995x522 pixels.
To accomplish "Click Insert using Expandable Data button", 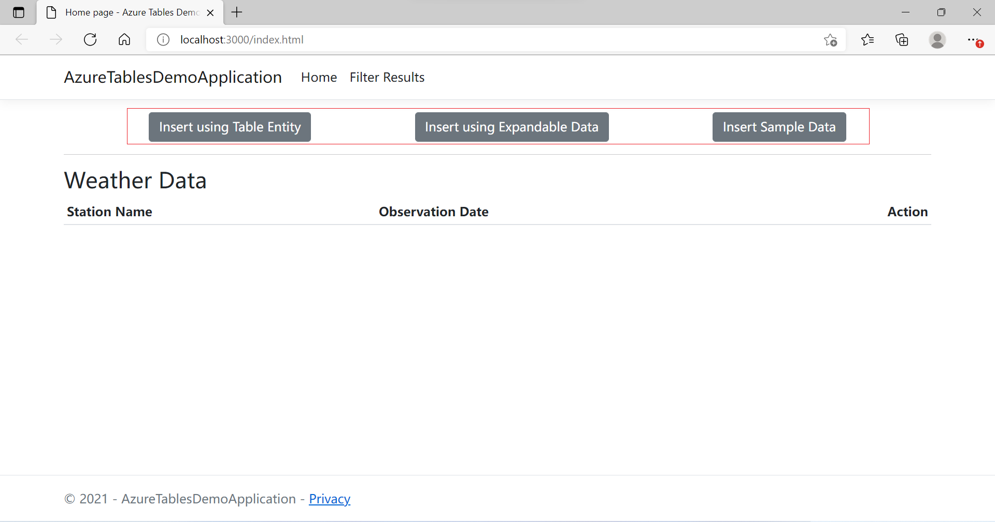I will coord(511,127).
